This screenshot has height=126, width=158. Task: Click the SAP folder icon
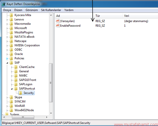point(11,63)
